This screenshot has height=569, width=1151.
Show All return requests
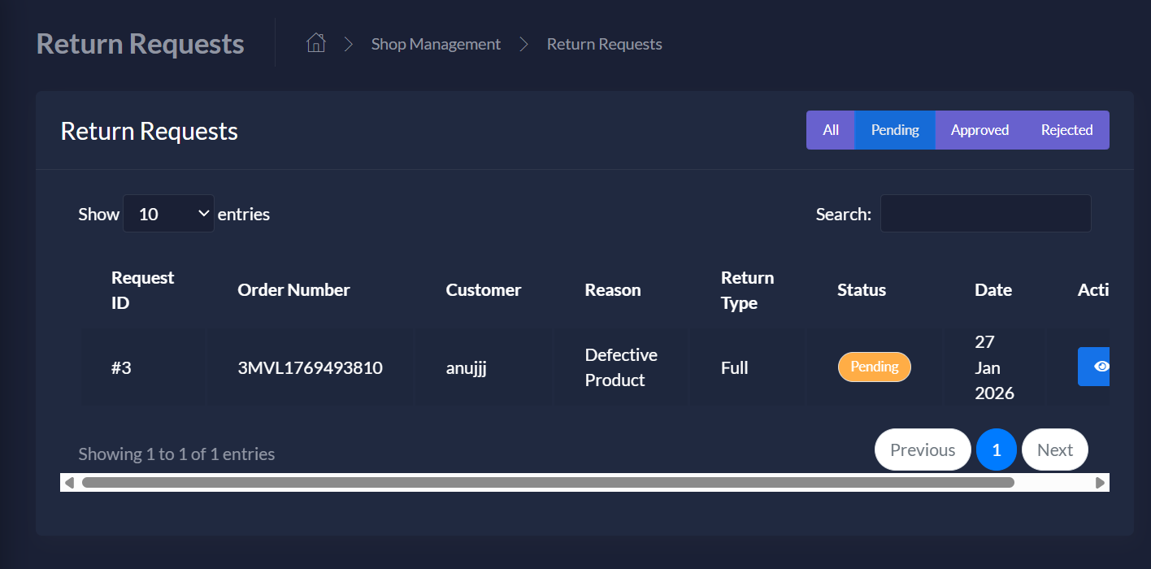(831, 129)
